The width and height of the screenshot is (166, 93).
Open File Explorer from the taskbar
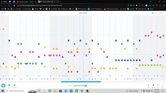tap(55, 91)
